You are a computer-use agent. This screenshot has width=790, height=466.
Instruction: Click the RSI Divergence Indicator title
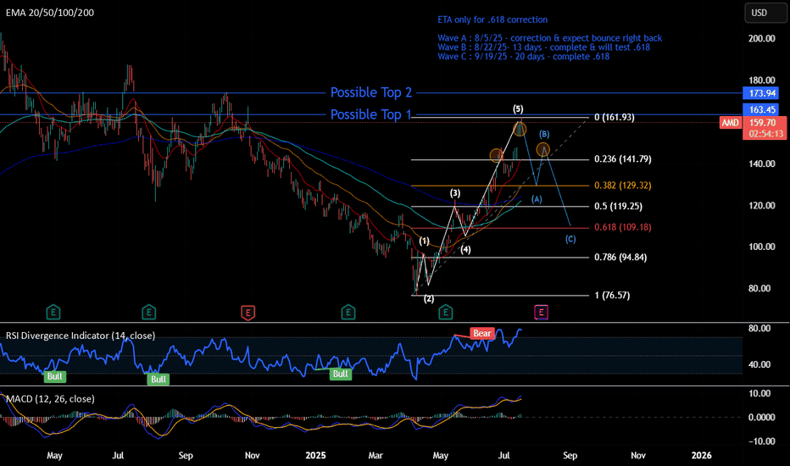[x=67, y=335]
